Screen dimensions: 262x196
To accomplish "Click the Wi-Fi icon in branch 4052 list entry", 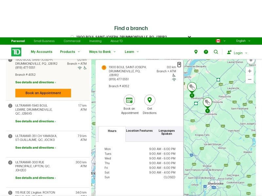I will pyautogui.click(x=80, y=68).
